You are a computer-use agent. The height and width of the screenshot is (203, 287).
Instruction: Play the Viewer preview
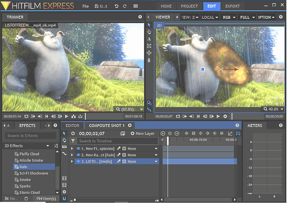pyautogui.click(x=218, y=117)
